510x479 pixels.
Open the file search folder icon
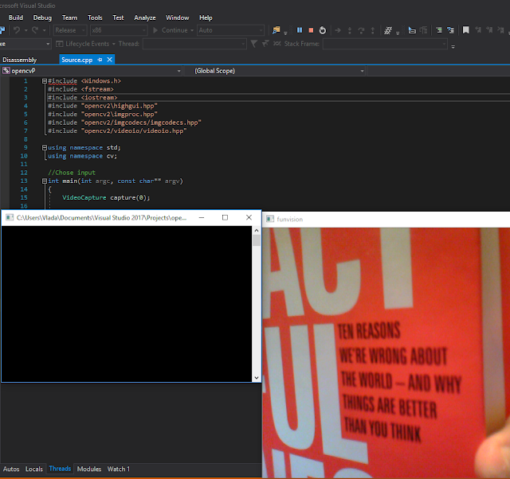coord(277,30)
